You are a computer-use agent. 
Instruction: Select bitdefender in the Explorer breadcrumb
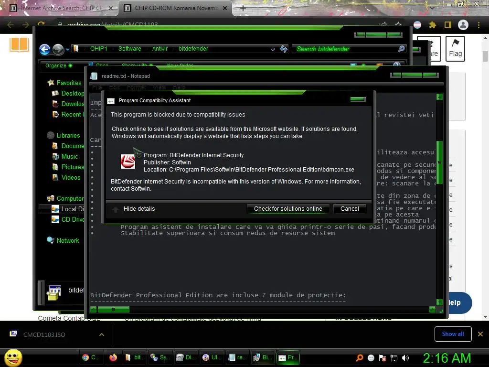coord(193,49)
